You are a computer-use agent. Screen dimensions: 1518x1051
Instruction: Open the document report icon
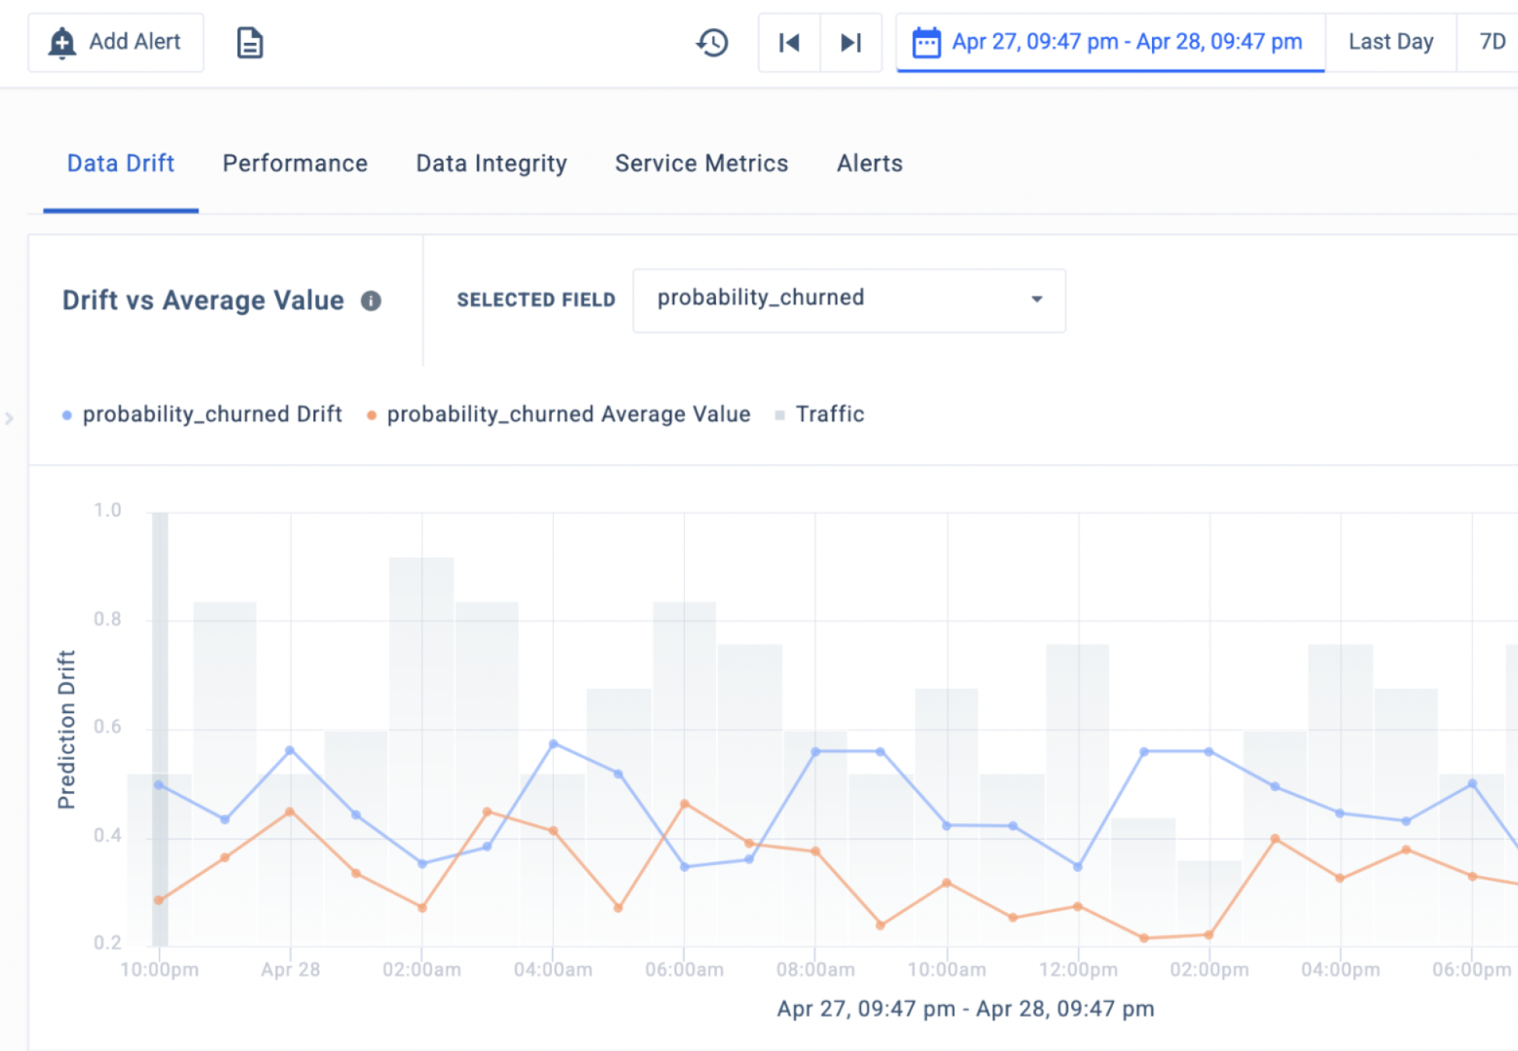click(x=249, y=42)
